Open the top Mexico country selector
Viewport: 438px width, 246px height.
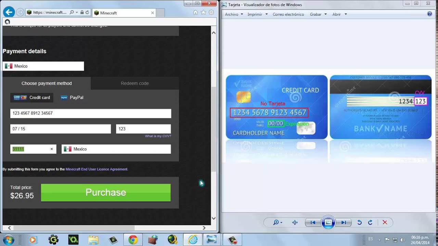click(43, 66)
